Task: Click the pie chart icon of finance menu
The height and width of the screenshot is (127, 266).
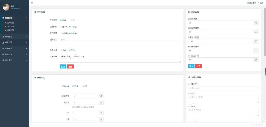Action: pos(3,54)
